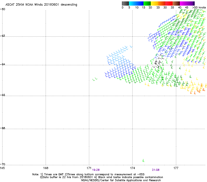Click the title text 'ASCAT 25KM NOAA Winds 20160601 descending'
The width and height of the screenshot is (207, 182).
(x=41, y=5)
